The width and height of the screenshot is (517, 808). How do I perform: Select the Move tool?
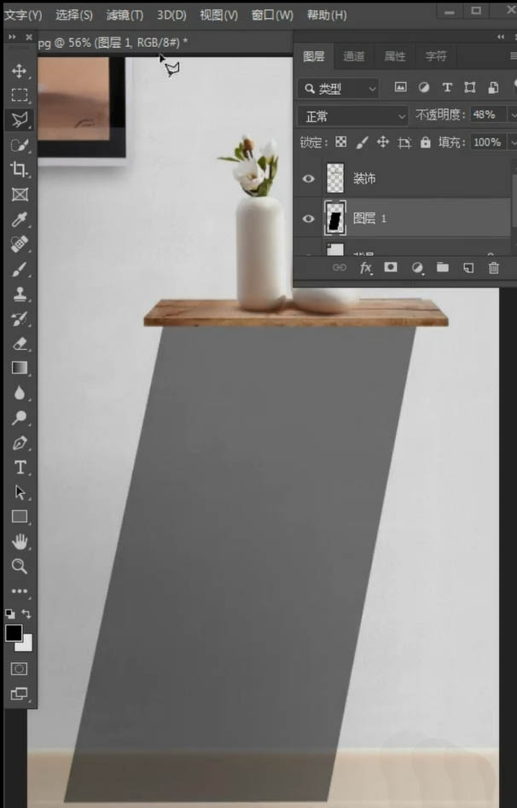point(19,71)
